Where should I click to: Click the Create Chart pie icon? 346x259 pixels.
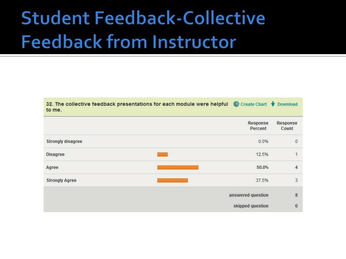point(236,104)
